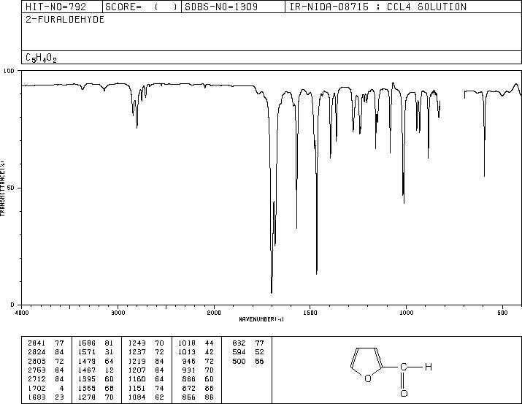Click the 100 transmittance axis label
Viewport: 522px width, 404px height.
click(x=9, y=71)
